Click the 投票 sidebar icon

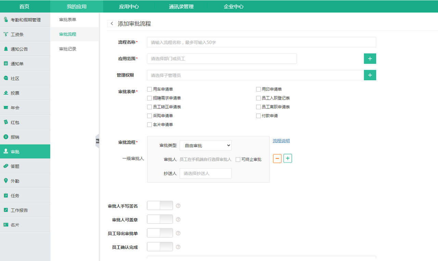6,93
